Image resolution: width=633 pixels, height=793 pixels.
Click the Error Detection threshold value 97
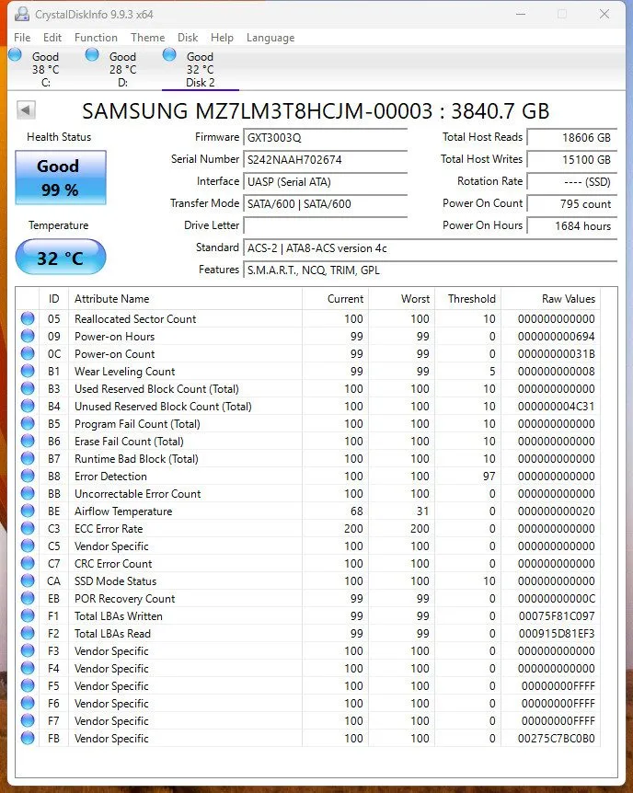click(x=489, y=476)
